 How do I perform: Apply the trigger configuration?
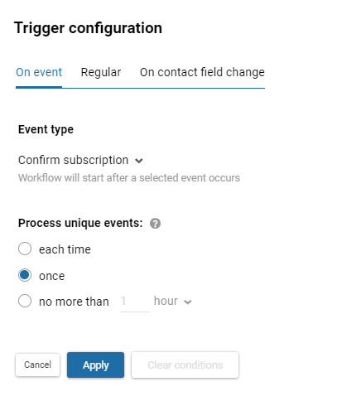tap(95, 365)
